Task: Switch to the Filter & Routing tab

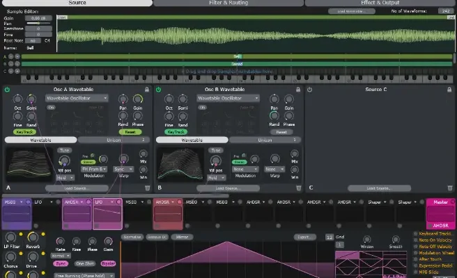Action: (228, 3)
